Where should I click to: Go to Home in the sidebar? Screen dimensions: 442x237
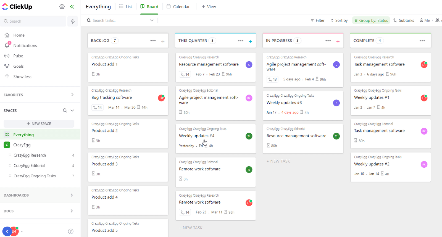(15, 35)
